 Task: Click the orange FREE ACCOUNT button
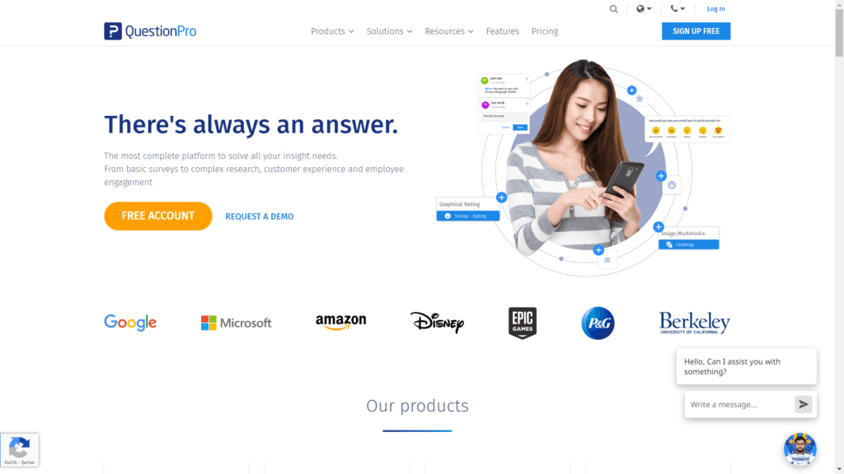(158, 216)
